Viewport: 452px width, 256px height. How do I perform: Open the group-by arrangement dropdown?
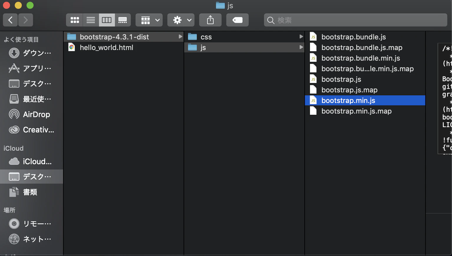149,20
